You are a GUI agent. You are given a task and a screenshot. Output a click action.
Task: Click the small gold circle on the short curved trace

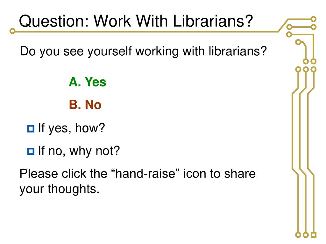298,42
